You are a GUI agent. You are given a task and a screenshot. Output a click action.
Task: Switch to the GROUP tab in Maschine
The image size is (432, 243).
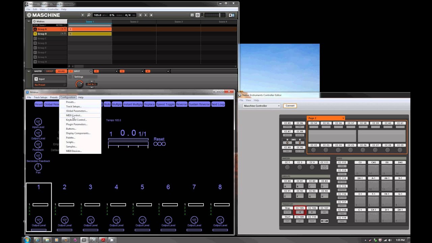[50, 71]
